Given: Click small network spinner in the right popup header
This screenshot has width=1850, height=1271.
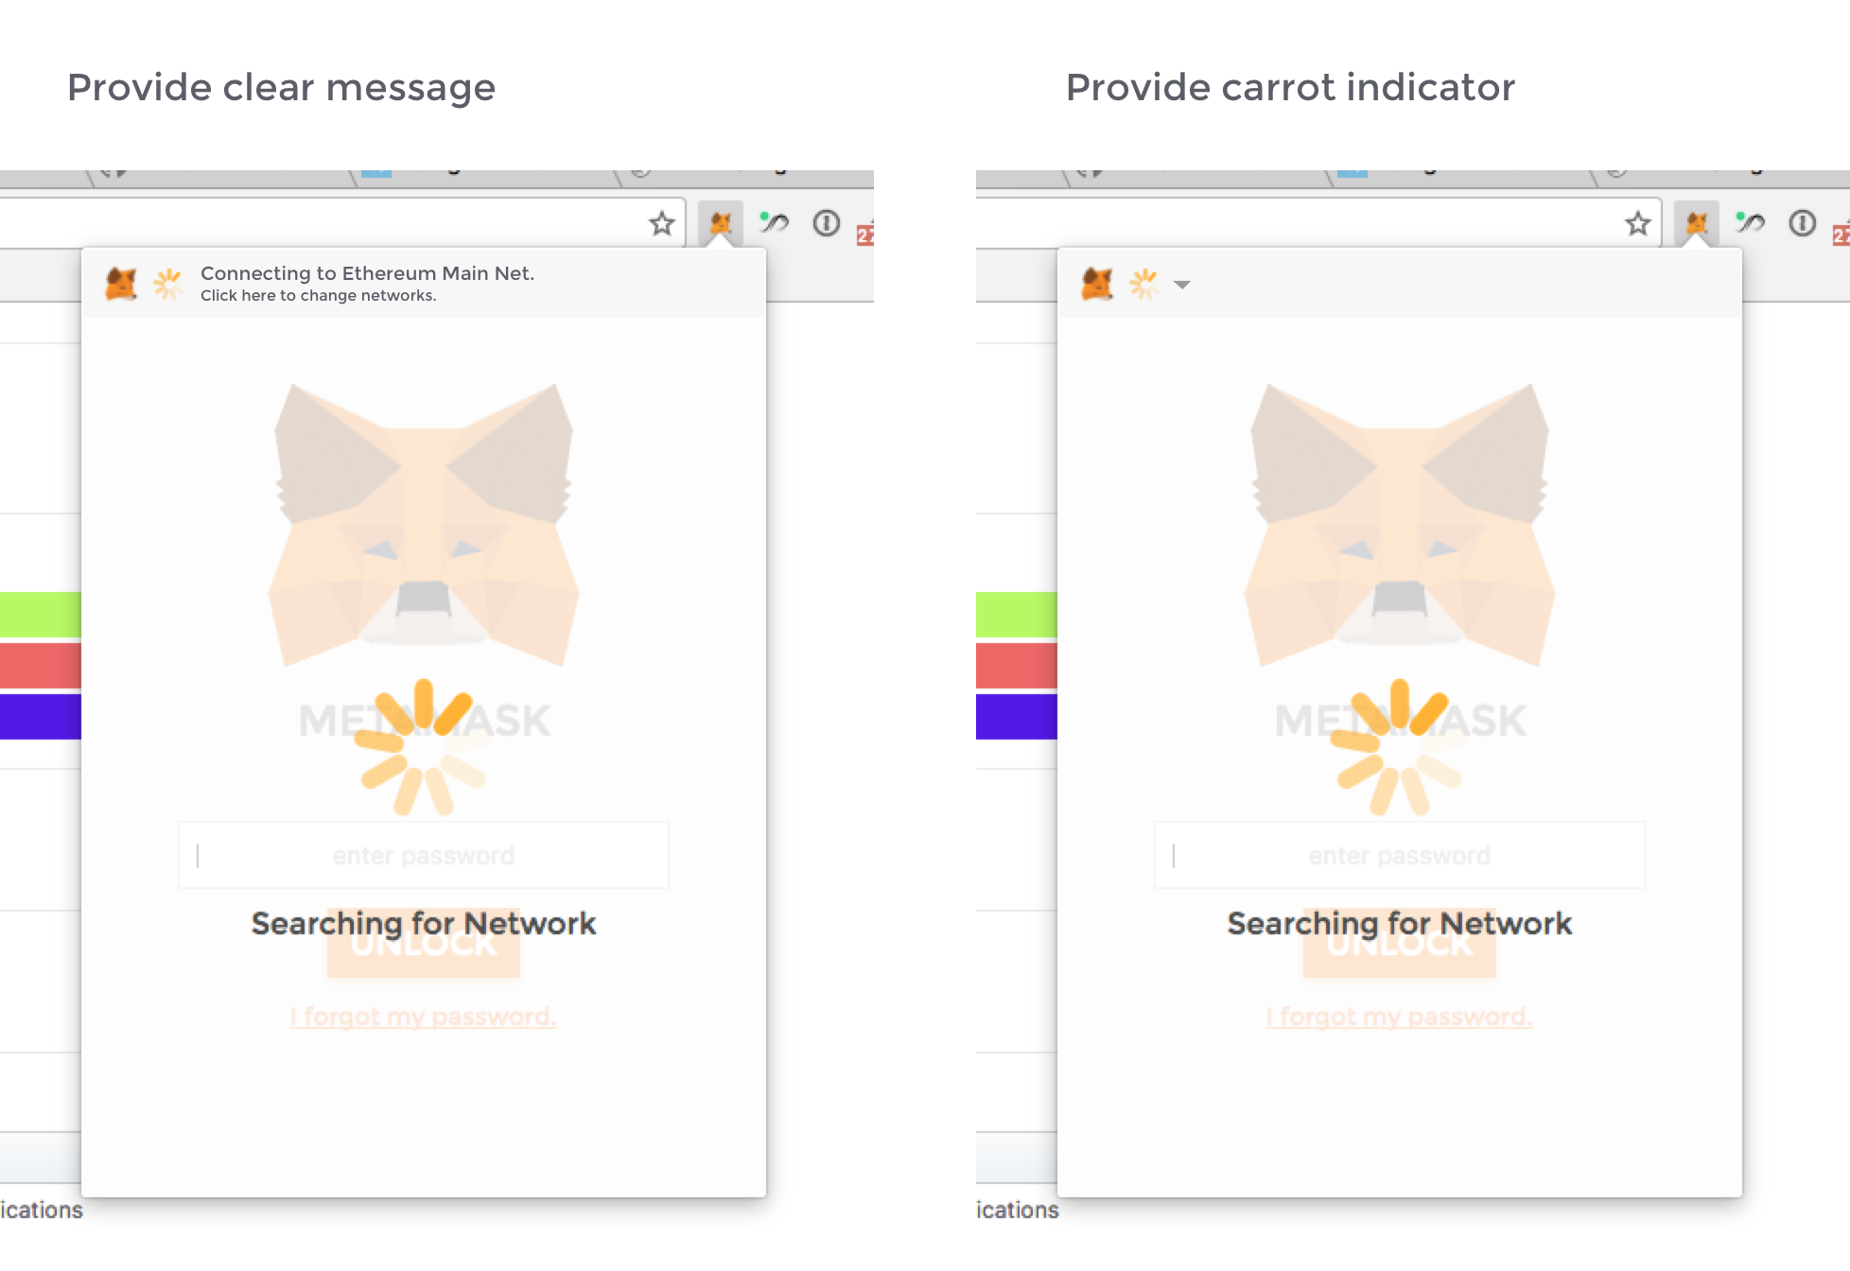Looking at the screenshot, I should 1144,284.
